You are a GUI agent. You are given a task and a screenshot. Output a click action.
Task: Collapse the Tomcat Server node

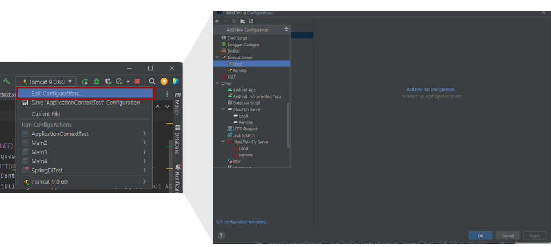coord(217,57)
